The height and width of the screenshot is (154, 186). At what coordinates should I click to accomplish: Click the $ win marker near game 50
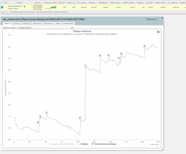47,113
